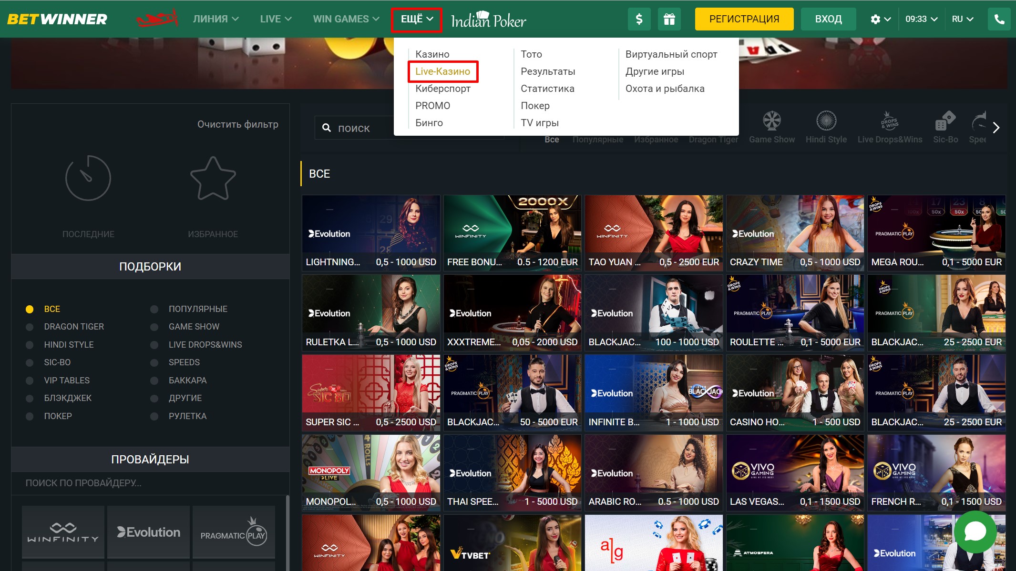This screenshot has height=571, width=1016.
Task: Open the green live chat bubble
Action: coord(975,531)
